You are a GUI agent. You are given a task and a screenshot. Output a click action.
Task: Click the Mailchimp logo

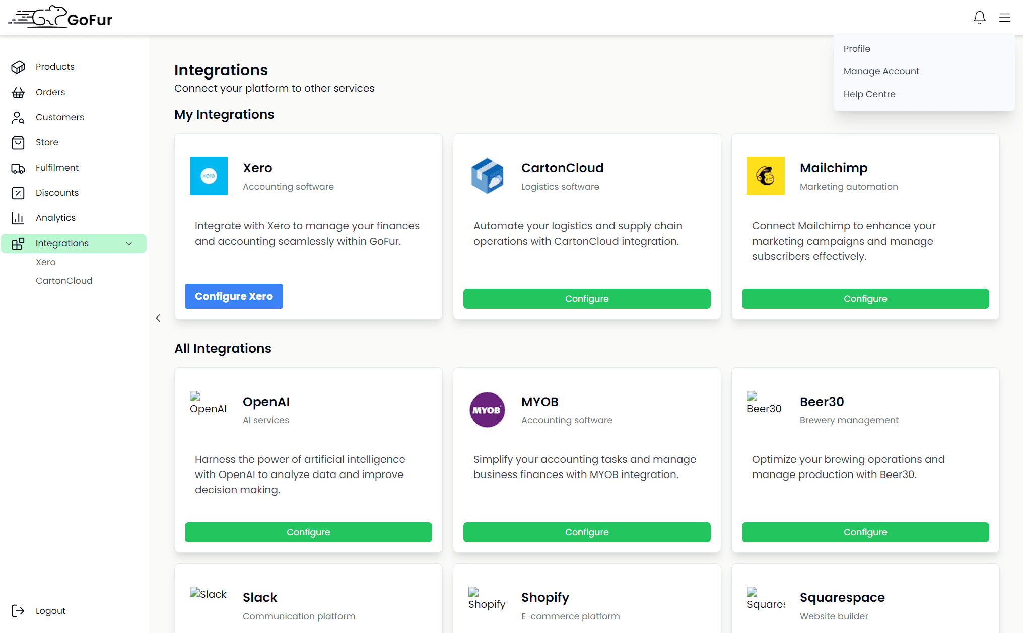[766, 176]
